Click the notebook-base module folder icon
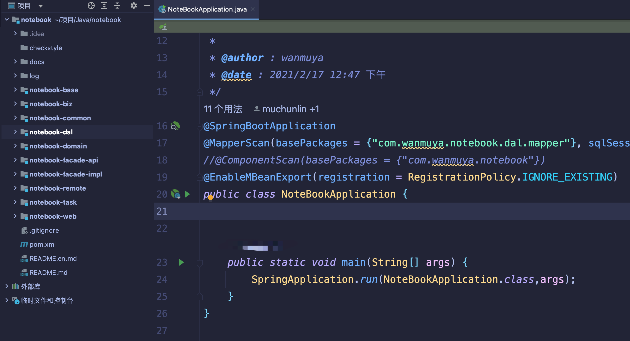 (24, 90)
